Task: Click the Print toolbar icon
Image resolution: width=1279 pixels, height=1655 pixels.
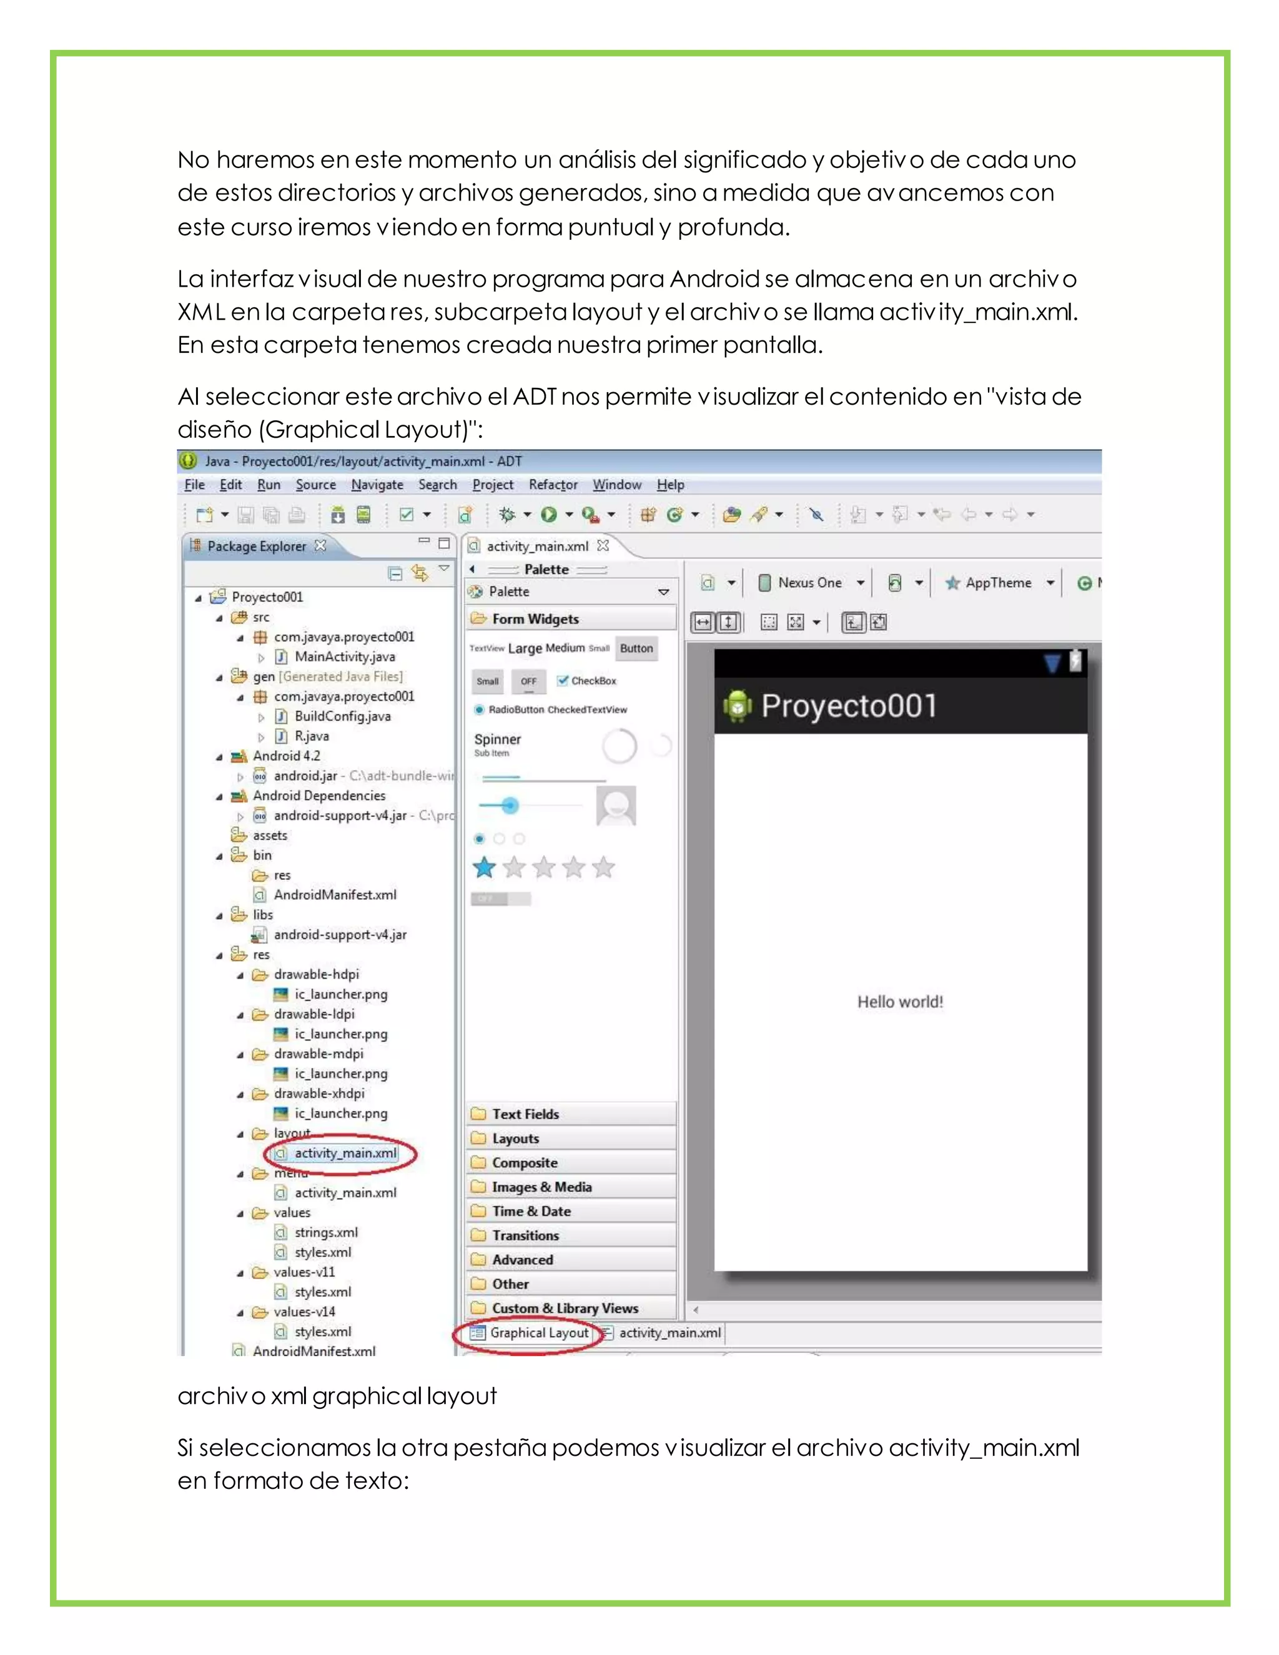Action: (297, 515)
